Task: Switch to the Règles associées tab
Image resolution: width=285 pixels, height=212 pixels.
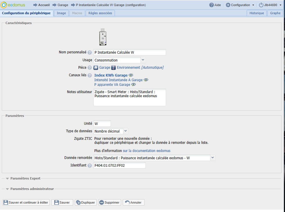Action: click(x=100, y=13)
